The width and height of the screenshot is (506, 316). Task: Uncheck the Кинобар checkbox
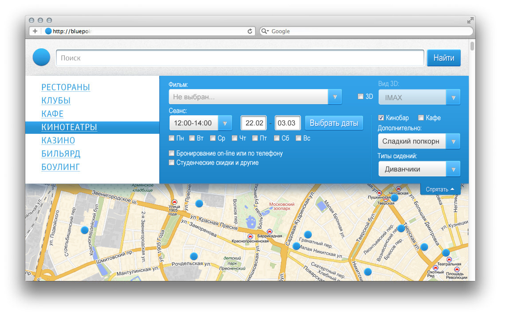(381, 118)
